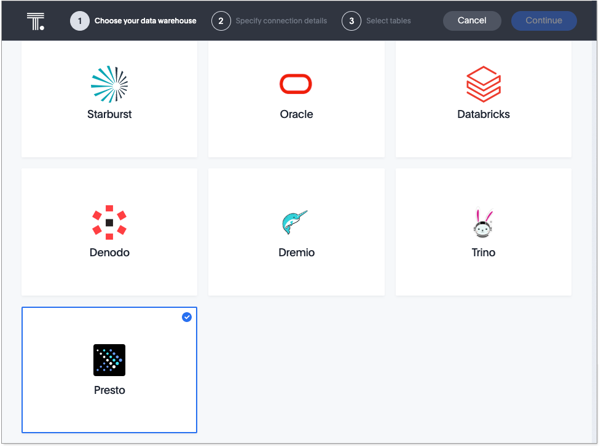The width and height of the screenshot is (601, 448).
Task: Select the Dremio narwhal icon
Action: (x=296, y=222)
